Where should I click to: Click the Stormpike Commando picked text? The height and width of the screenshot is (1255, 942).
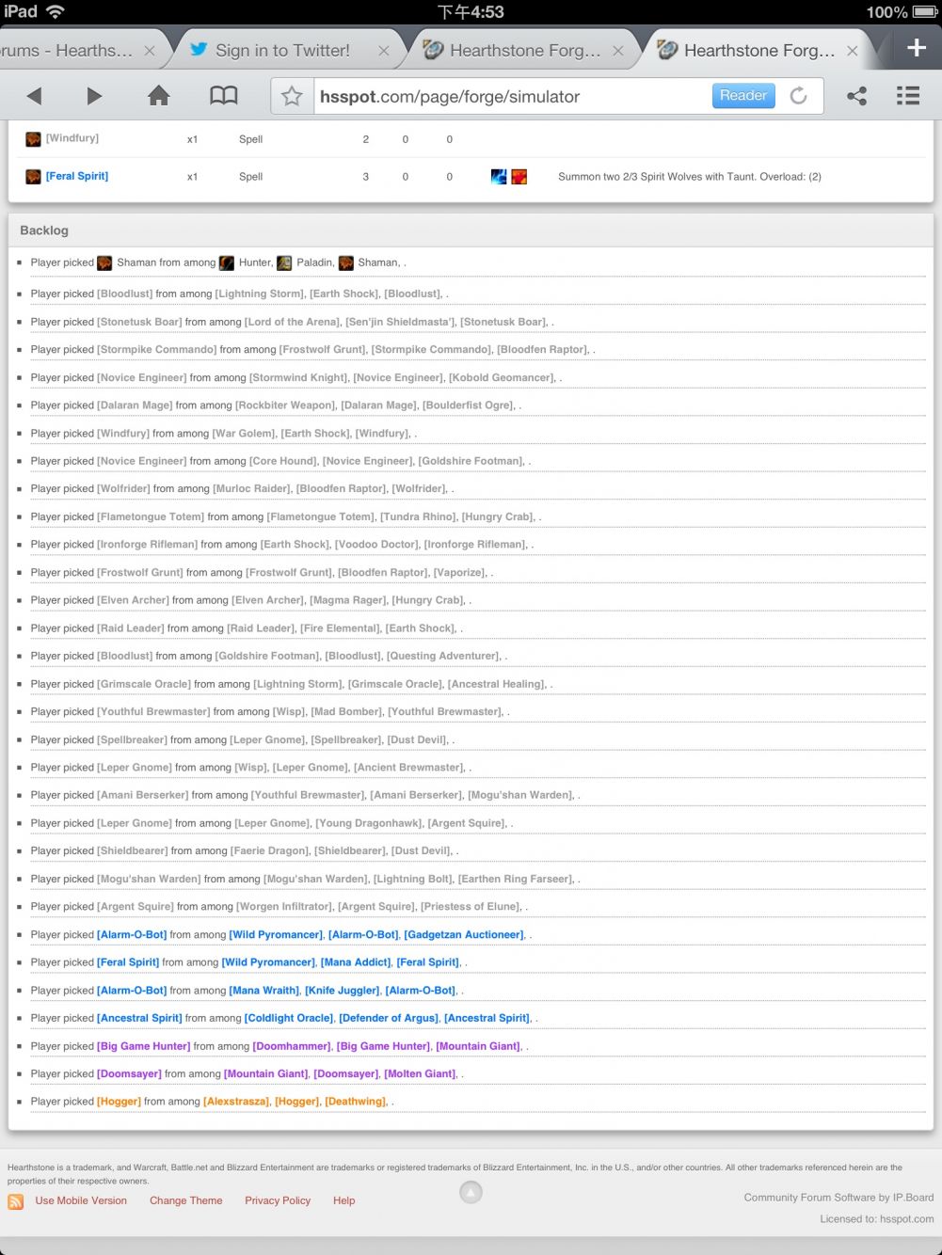pyautogui.click(x=156, y=349)
